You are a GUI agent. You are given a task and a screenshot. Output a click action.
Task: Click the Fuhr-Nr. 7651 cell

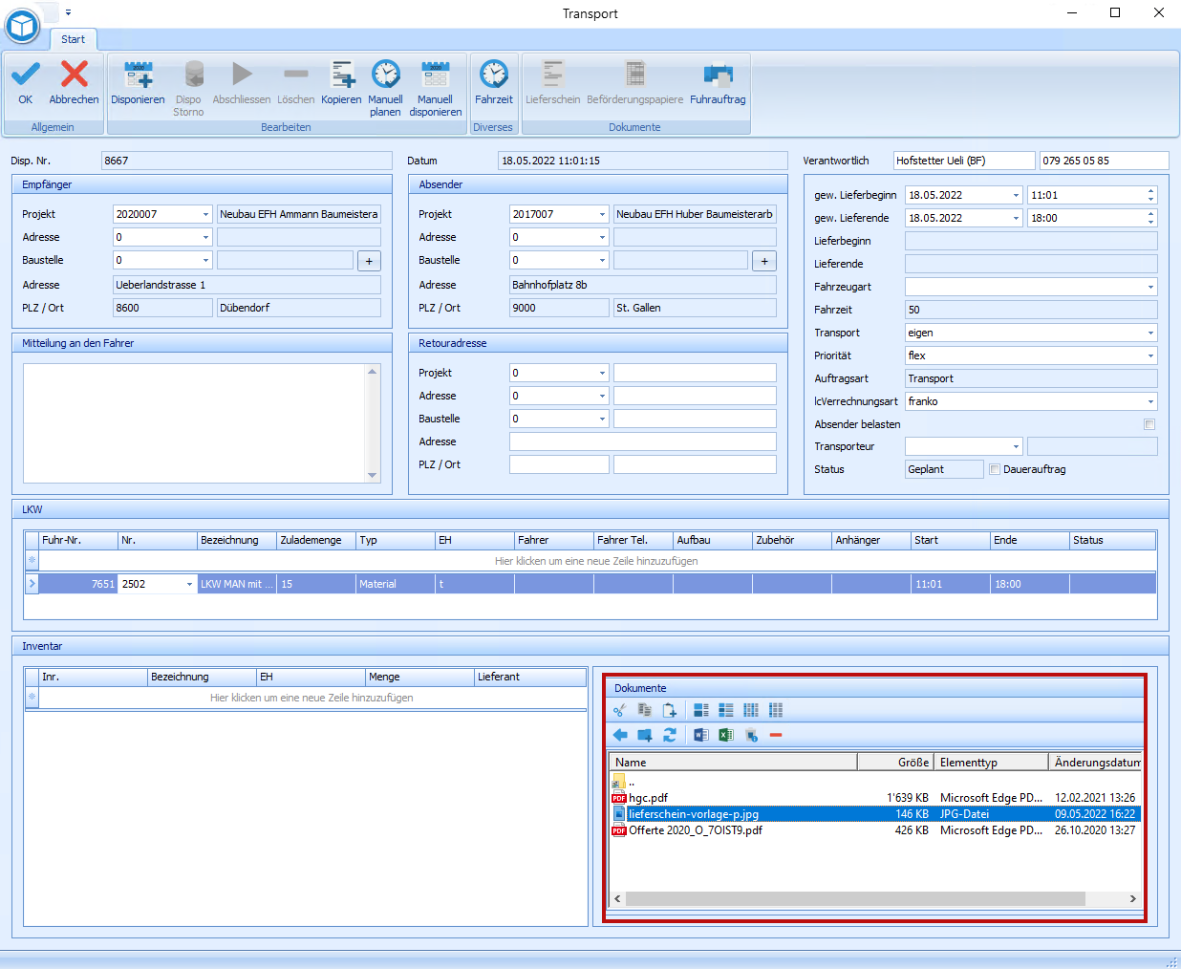(x=78, y=584)
